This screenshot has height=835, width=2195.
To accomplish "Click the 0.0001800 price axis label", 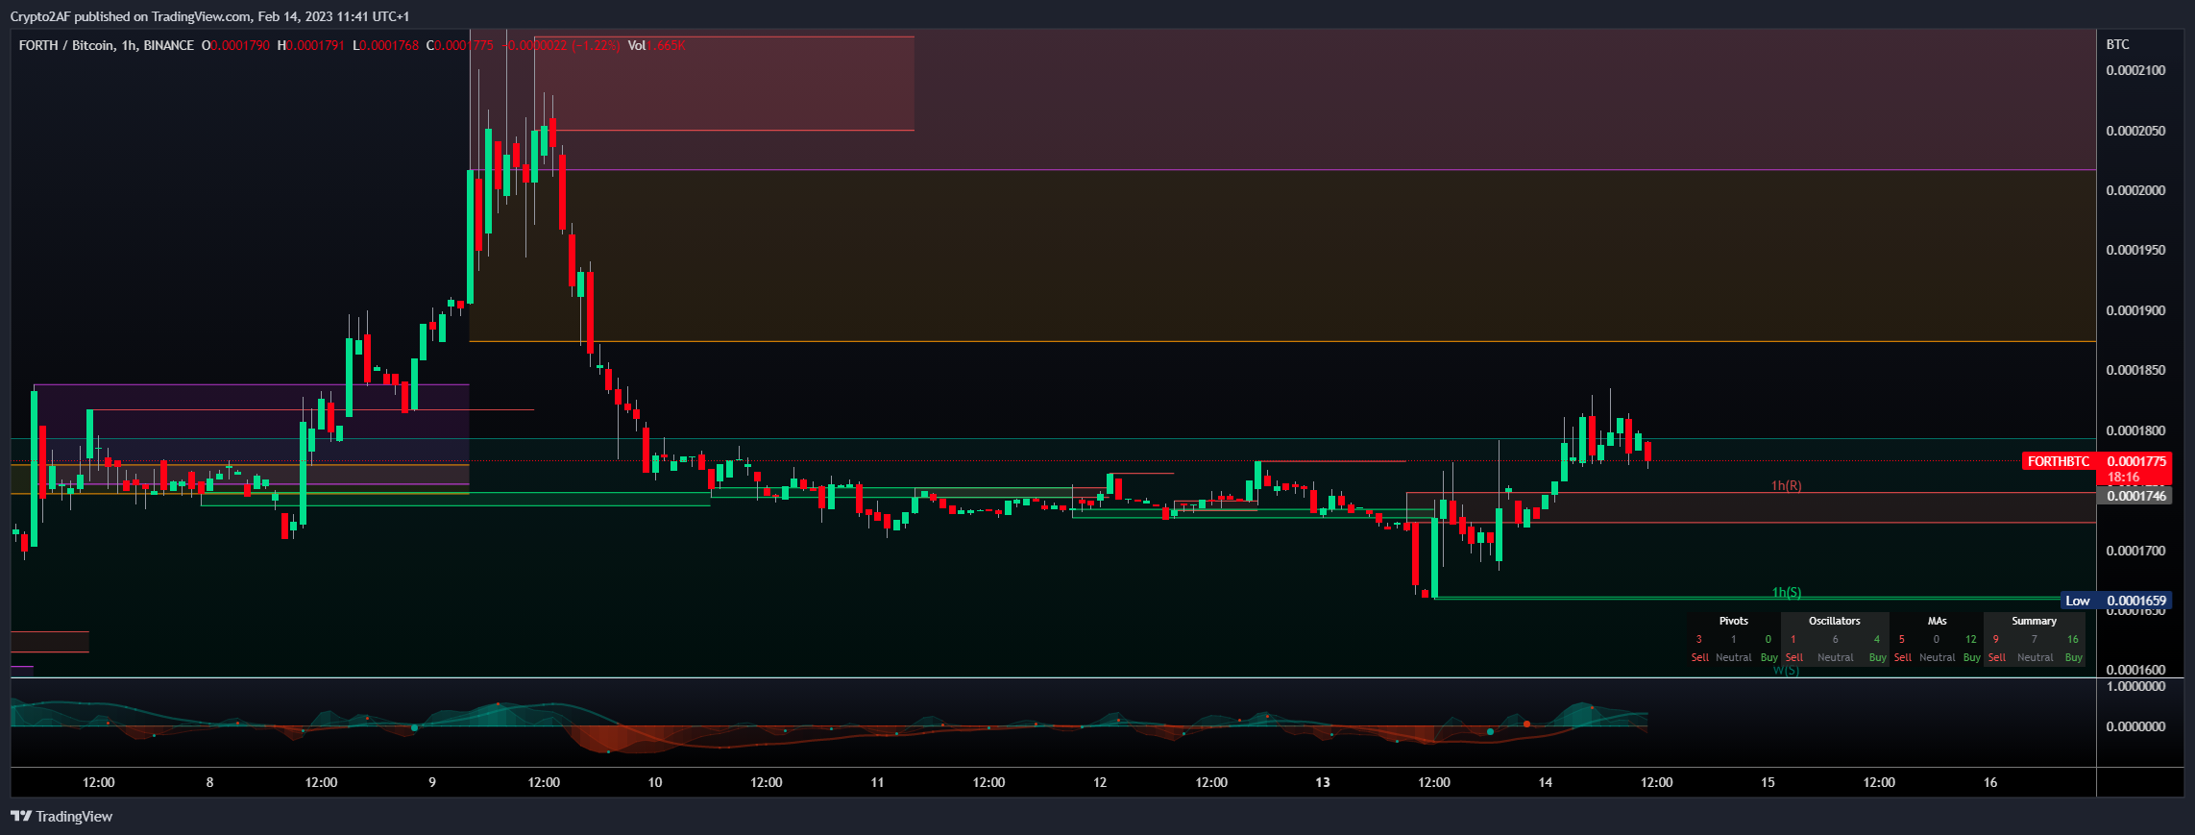I will tap(2135, 430).
